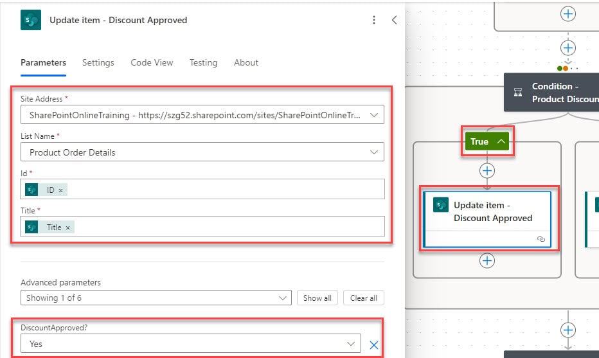Click the Condition control icon
Screen dimensions: 599x358
coord(518,92)
